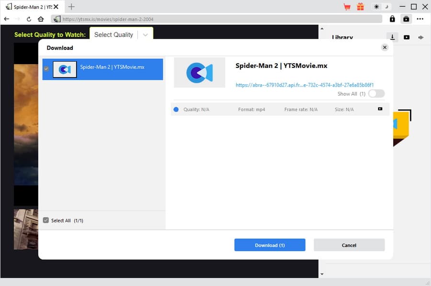The width and height of the screenshot is (431, 286).
Task: Show downloads in the Library panel
Action: pos(392,37)
